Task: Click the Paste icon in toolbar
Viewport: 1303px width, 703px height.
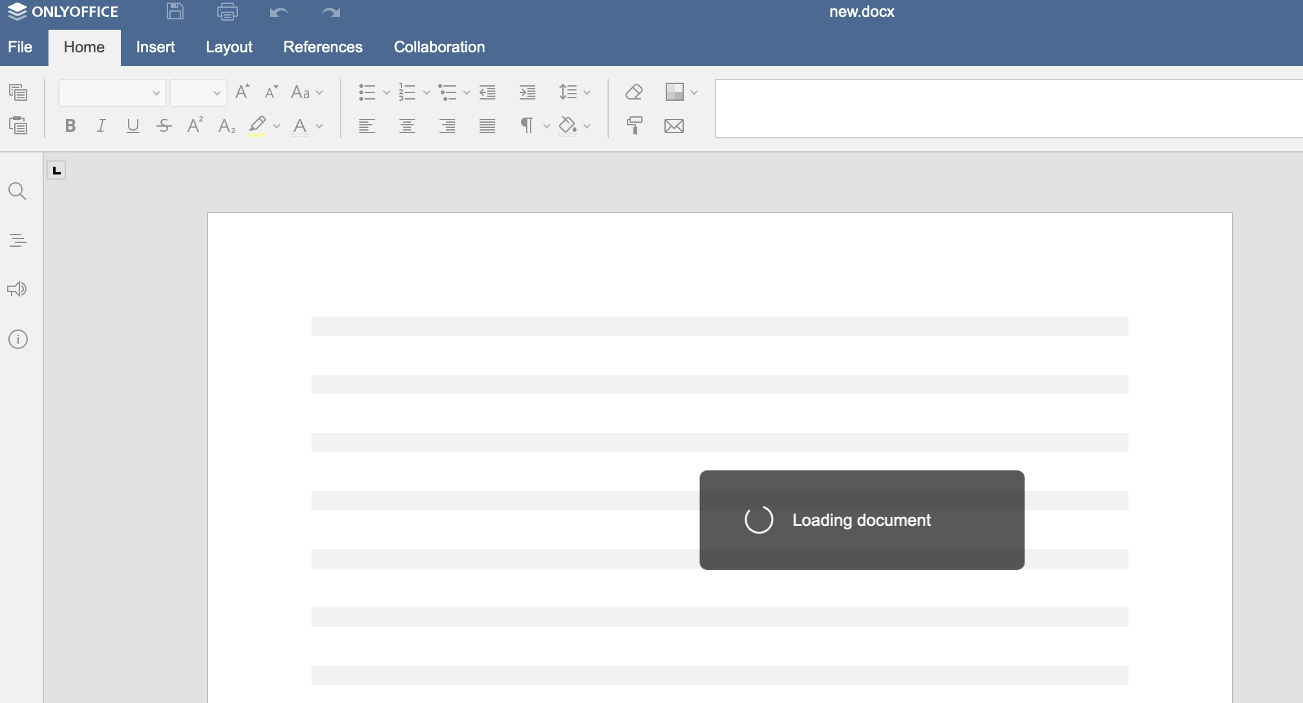Action: point(18,125)
